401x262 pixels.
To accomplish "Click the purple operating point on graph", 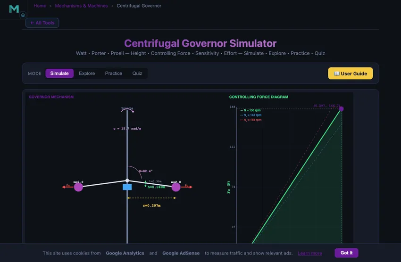I will (341, 109).
